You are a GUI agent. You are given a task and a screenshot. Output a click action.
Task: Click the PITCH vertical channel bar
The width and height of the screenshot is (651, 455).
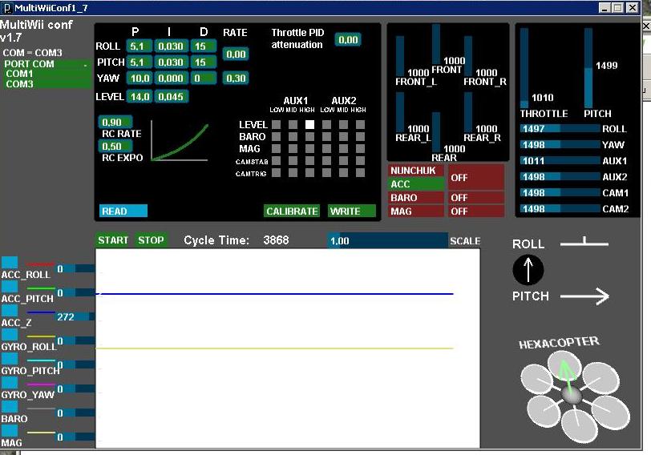[x=588, y=68]
